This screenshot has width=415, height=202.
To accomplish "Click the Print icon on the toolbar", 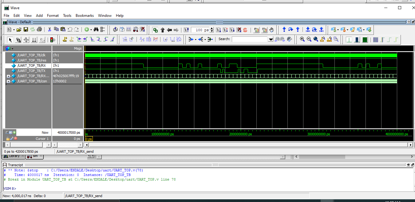I will tap(39, 30).
